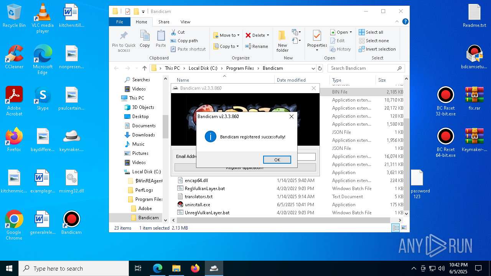Select the uninstall.exe file
The image size is (491, 276).
[x=197, y=205]
